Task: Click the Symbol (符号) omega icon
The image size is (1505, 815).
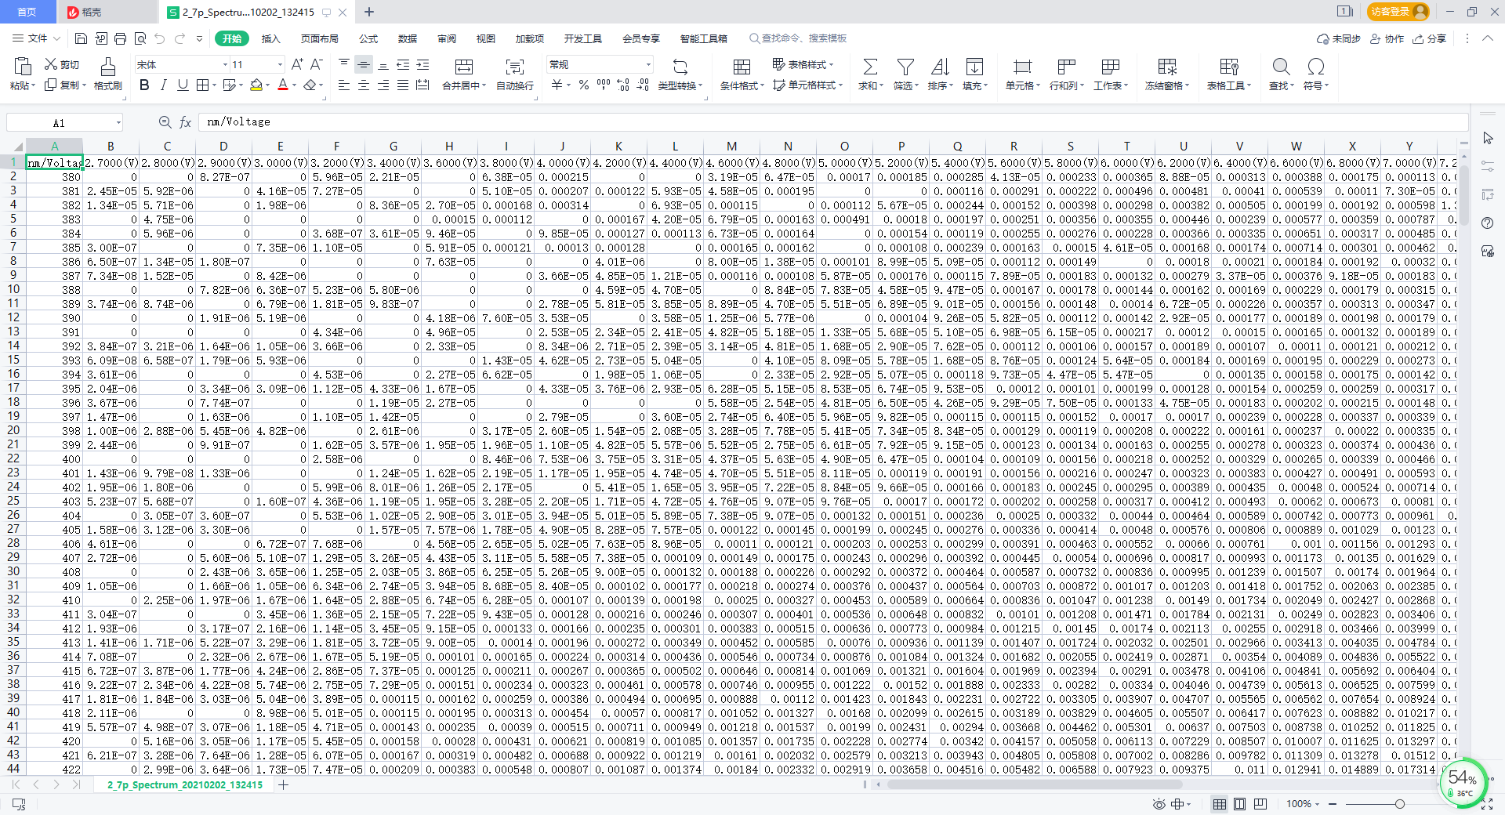Action: [1316, 67]
